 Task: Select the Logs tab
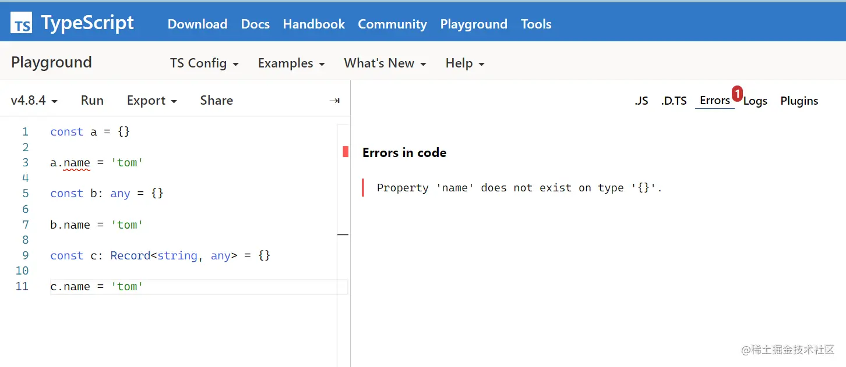(x=756, y=101)
